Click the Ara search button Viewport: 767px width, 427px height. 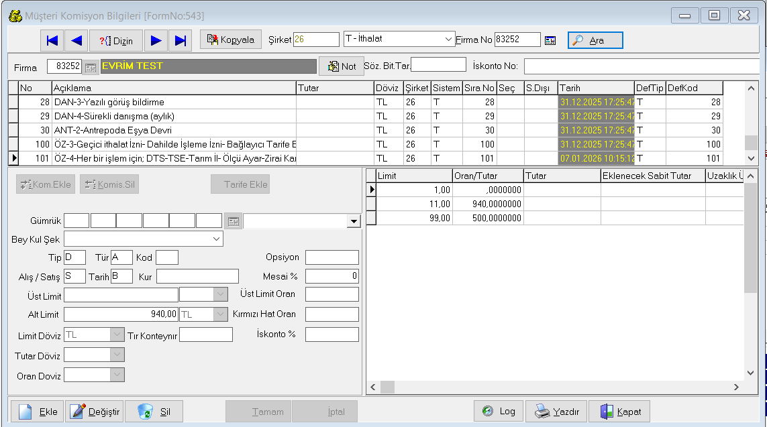595,40
